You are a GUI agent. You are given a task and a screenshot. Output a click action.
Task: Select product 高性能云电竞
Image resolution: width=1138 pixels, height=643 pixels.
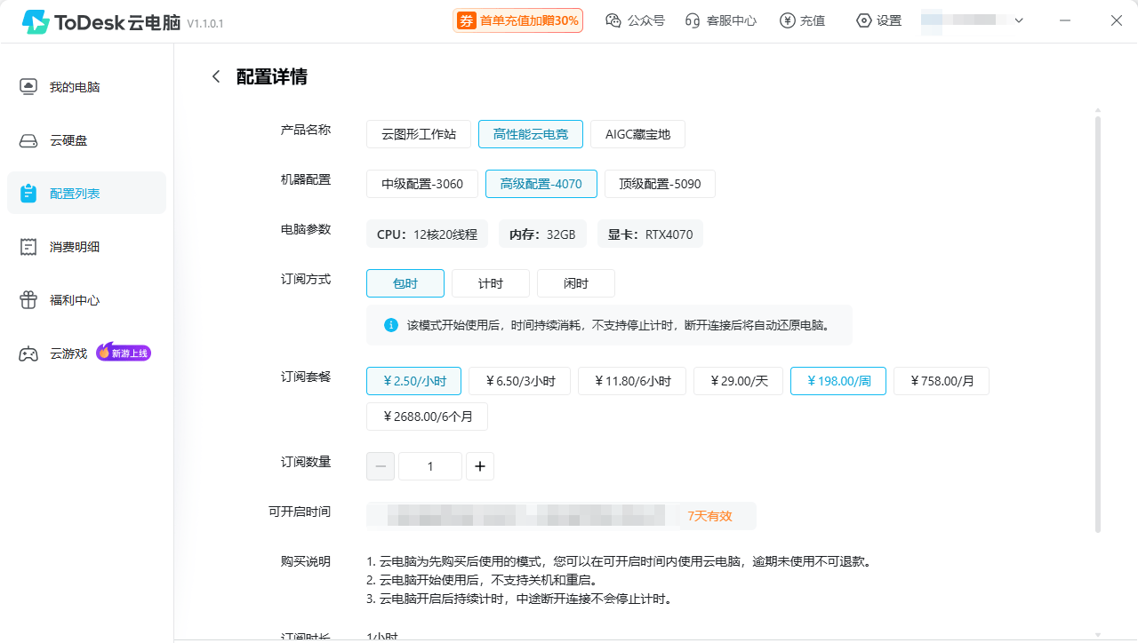click(x=531, y=134)
